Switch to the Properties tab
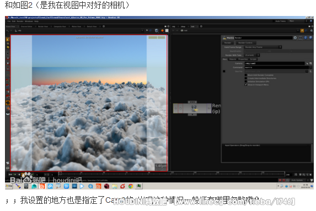The image size is (316, 211). pyautogui.click(x=243, y=59)
